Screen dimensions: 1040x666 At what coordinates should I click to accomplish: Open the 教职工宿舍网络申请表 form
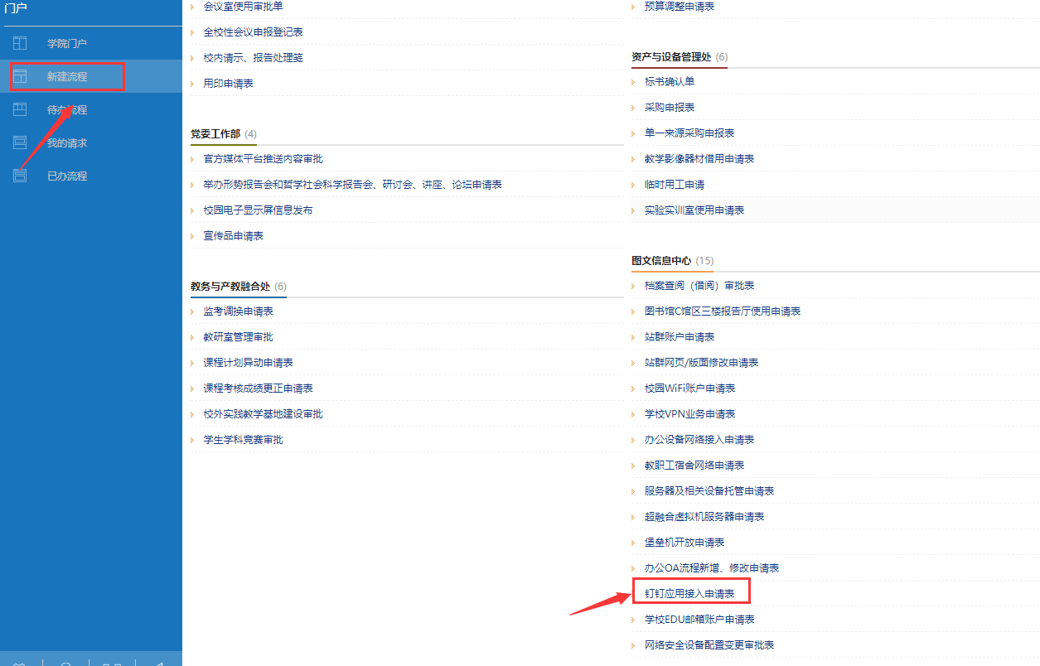pos(694,465)
